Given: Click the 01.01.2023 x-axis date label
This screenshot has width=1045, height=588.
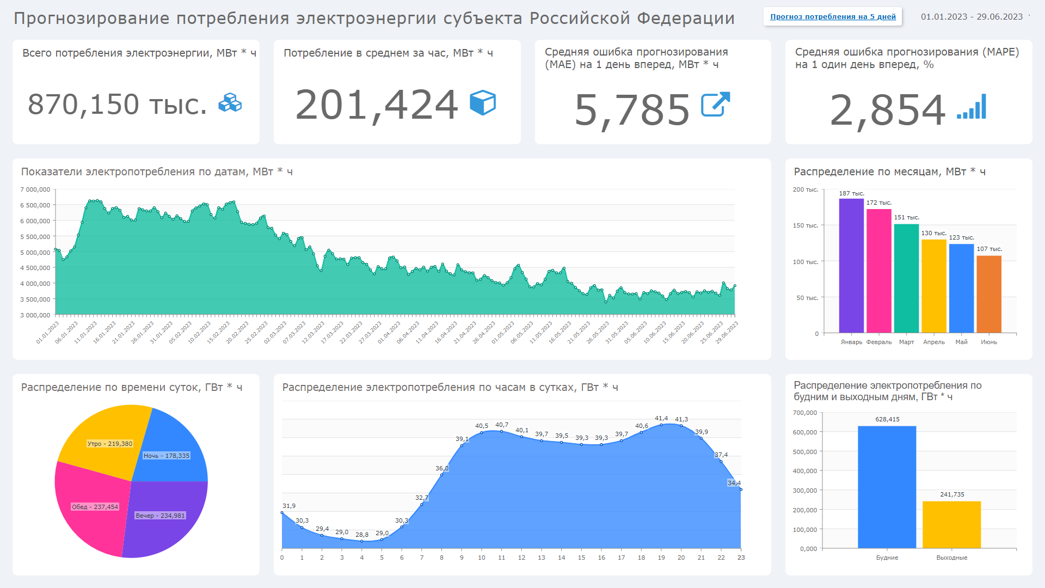Looking at the screenshot, I should pyautogui.click(x=48, y=332).
